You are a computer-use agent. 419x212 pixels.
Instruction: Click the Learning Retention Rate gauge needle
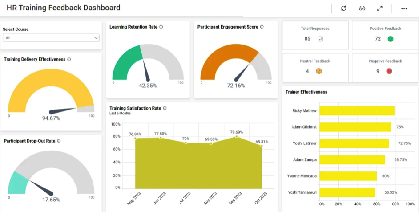[146, 71]
